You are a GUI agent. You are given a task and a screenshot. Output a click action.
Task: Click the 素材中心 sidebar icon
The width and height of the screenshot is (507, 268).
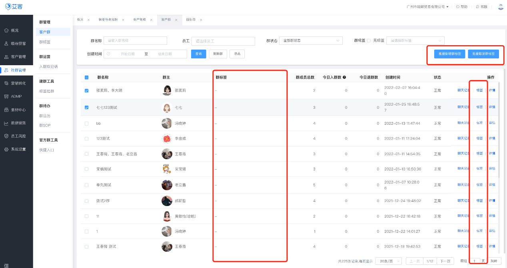[6, 110]
